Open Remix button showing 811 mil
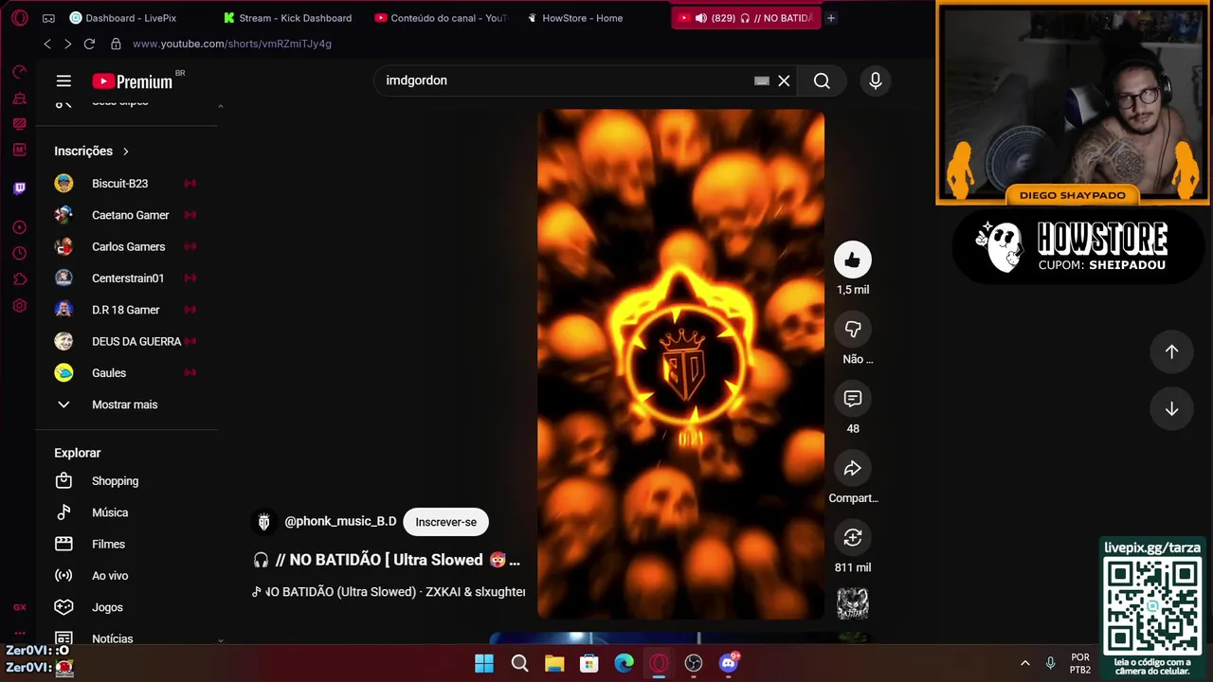This screenshot has width=1213, height=682. click(x=853, y=537)
